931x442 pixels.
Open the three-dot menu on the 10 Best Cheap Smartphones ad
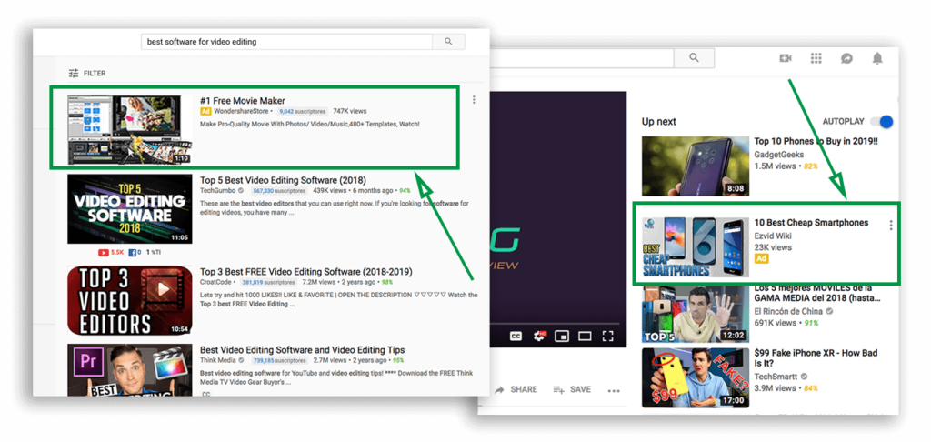tap(891, 226)
